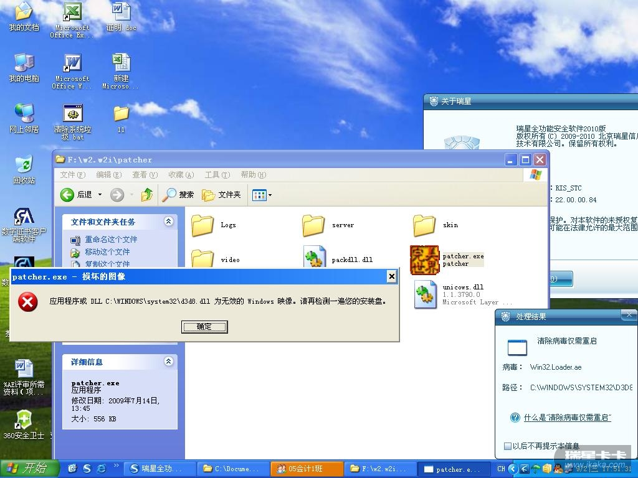Viewport: 638px width, 478px height.
Task: Open the XAE评审所需资料 Word document icon
Action: (24, 377)
